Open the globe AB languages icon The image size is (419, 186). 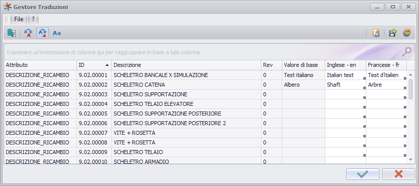(407, 33)
